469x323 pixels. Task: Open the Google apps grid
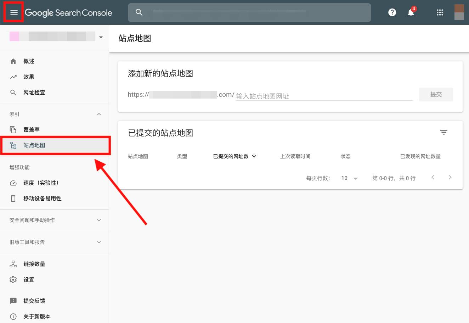coord(440,12)
